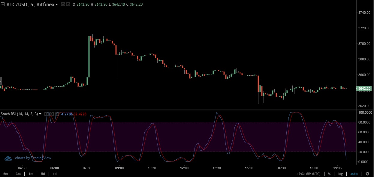This screenshot has width=374, height=177.
Task: Open main chart format settings gear
Action: coord(68,4)
